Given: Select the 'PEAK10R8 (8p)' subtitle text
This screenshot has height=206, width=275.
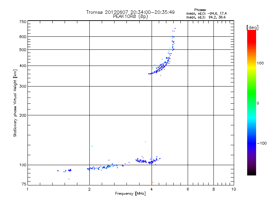Looking at the screenshot, I should point(130,16).
